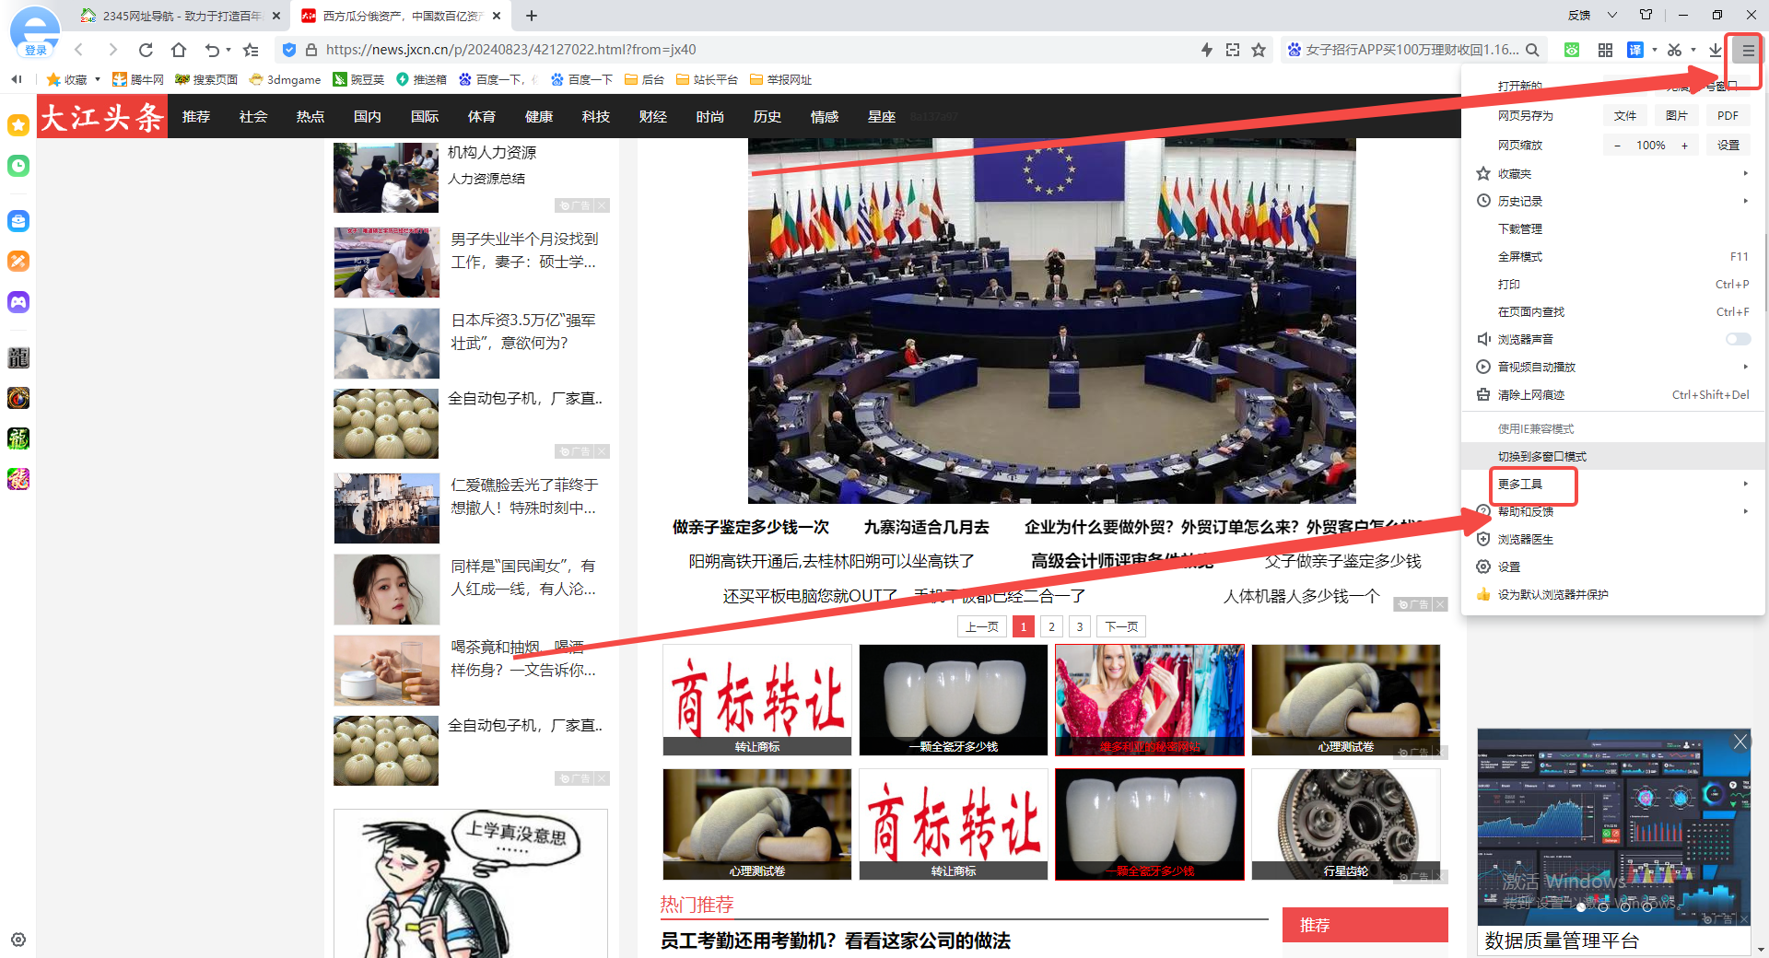
Task: Open new tab with plus button
Action: tap(532, 16)
